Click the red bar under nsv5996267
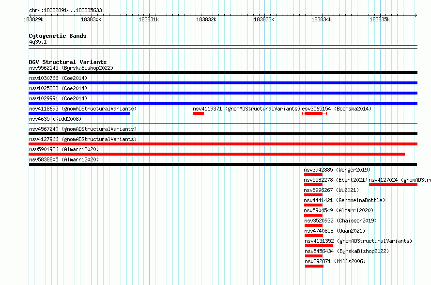The image size is (431, 285). click(313, 195)
